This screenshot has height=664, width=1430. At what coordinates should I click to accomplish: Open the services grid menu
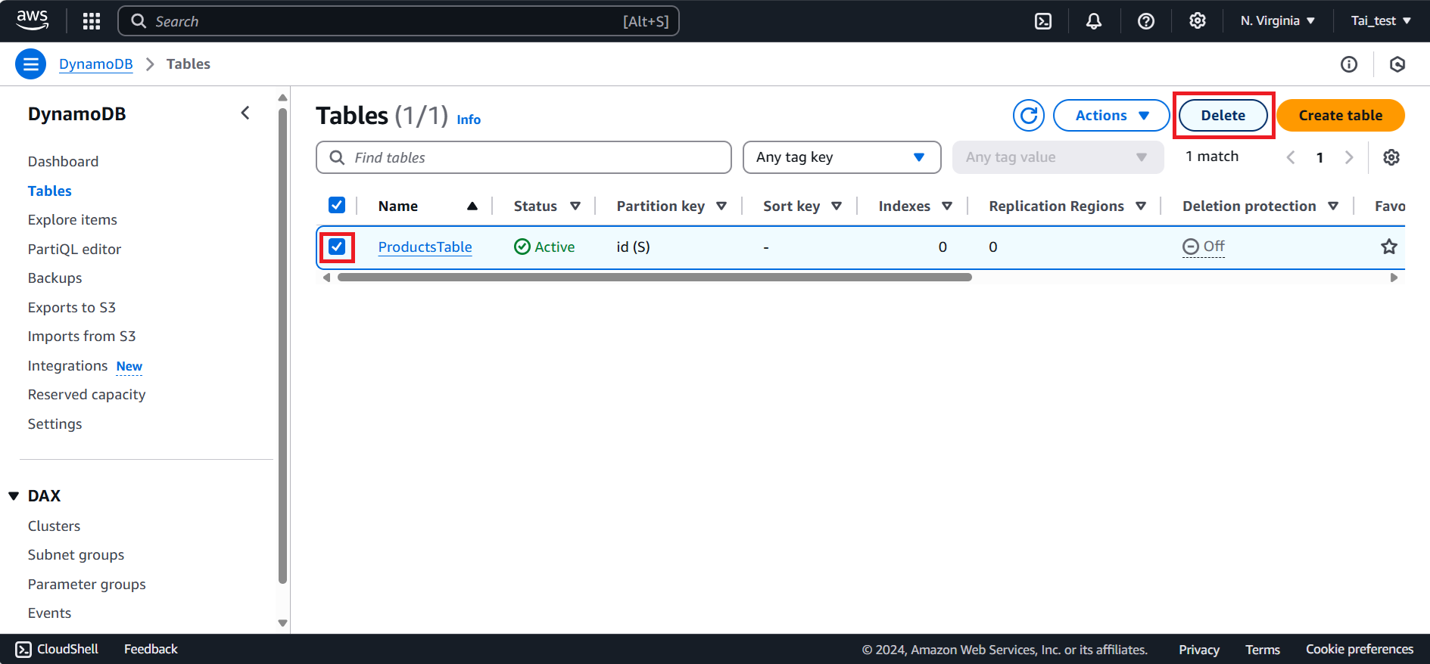(92, 21)
